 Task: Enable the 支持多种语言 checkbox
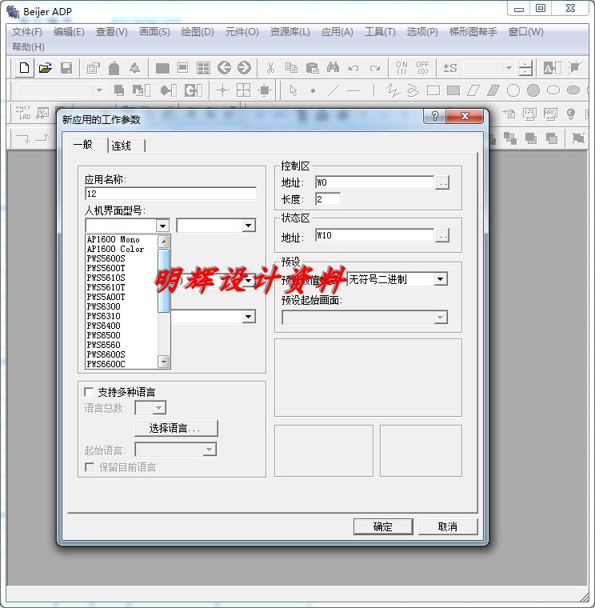[89, 392]
